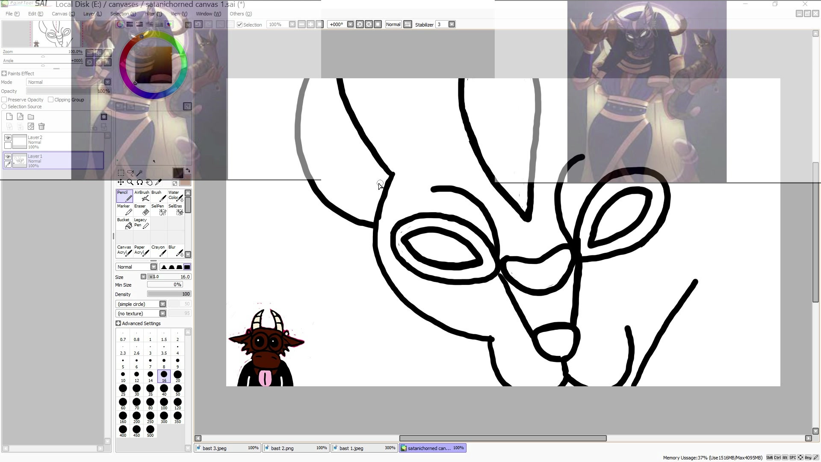The width and height of the screenshot is (821, 462).
Task: Select the Selection Source radio button
Action: coord(4,107)
